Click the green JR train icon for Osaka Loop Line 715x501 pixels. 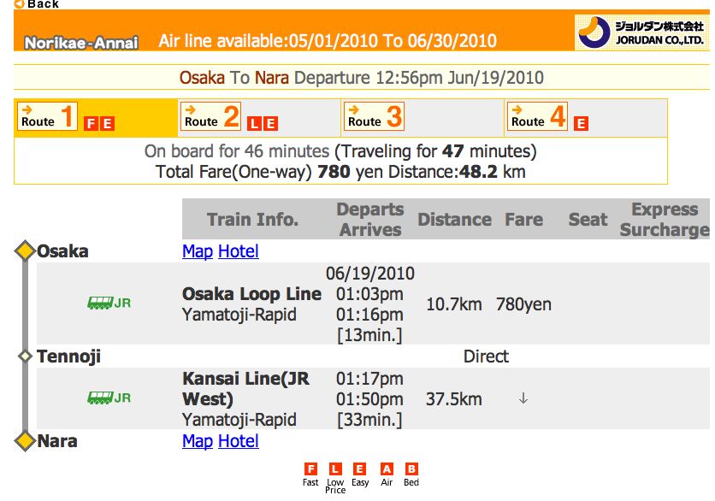pos(109,303)
